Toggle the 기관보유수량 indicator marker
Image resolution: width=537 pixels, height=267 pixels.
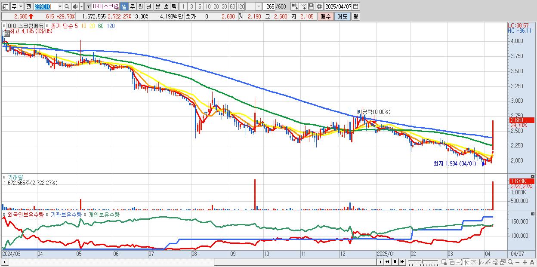pyautogui.click(x=48, y=214)
